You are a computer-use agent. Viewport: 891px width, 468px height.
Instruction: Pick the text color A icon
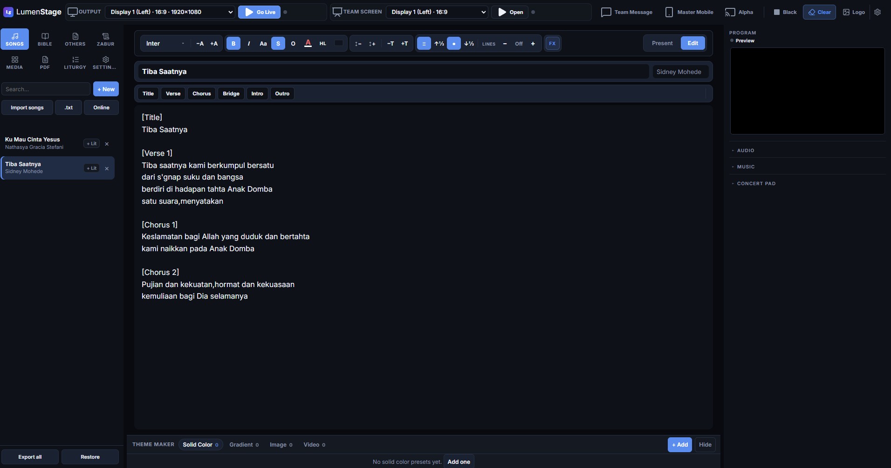(x=308, y=44)
